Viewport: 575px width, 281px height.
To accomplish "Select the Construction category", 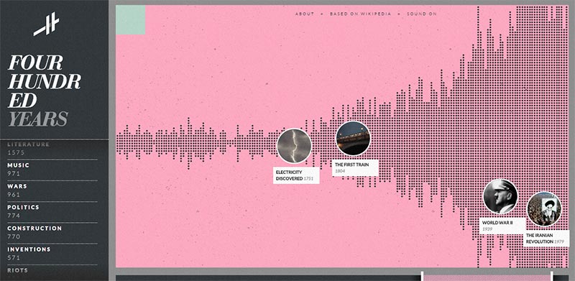I will pos(34,228).
